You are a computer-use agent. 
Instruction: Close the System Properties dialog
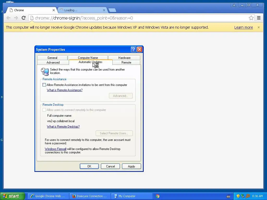(x=140, y=49)
